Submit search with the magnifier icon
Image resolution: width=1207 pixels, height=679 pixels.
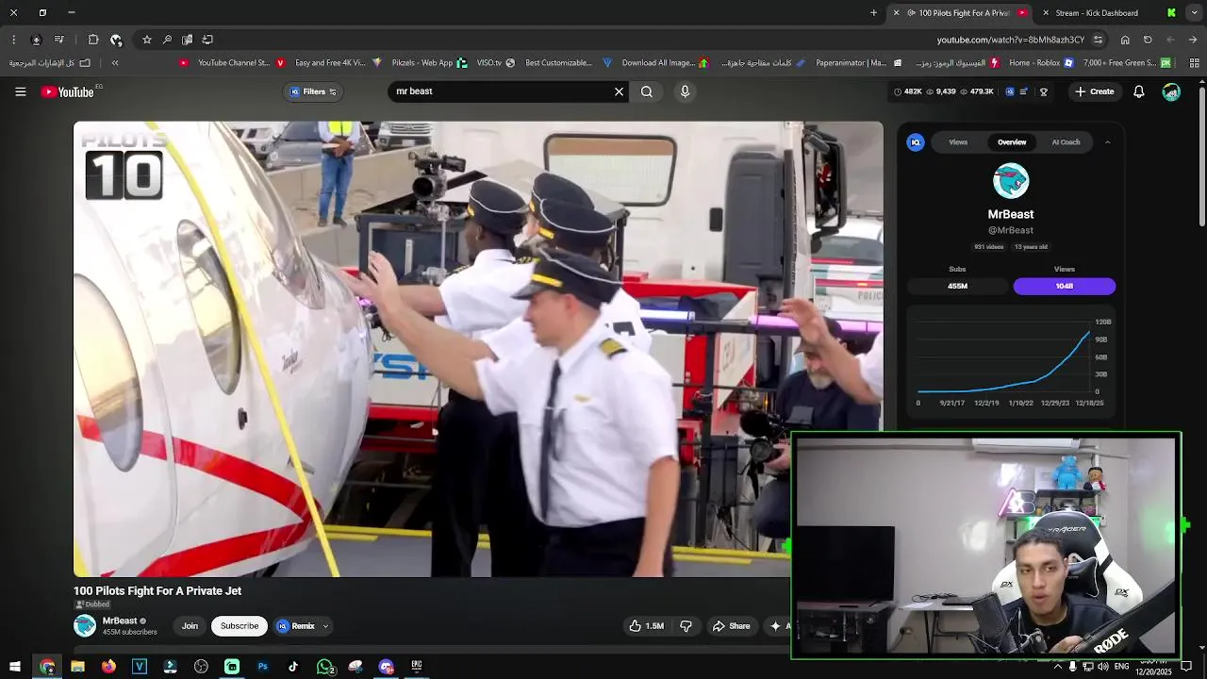647,91
